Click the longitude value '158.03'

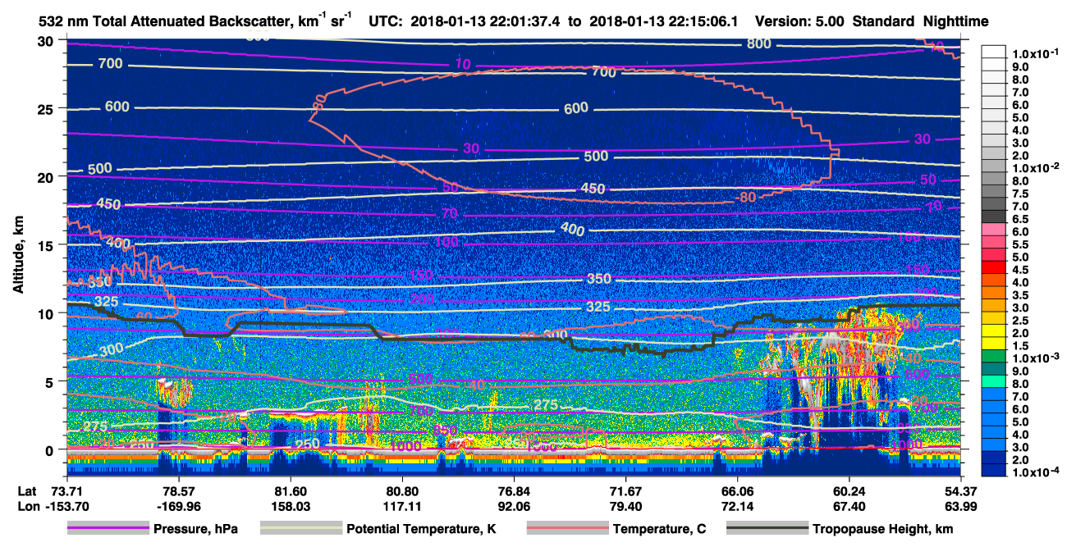coord(289,506)
